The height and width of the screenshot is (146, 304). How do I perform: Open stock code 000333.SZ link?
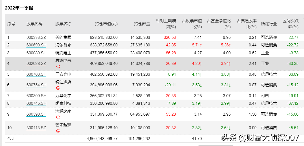pos(36,37)
